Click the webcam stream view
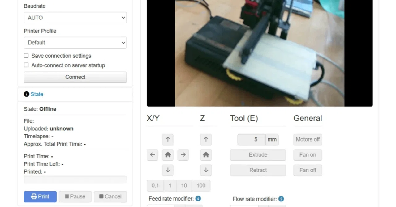396x207 pixels. pos(260,53)
